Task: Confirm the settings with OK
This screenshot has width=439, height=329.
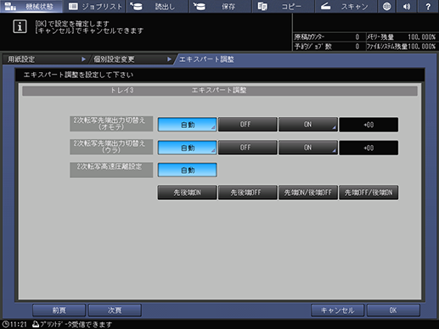Action: 393,310
